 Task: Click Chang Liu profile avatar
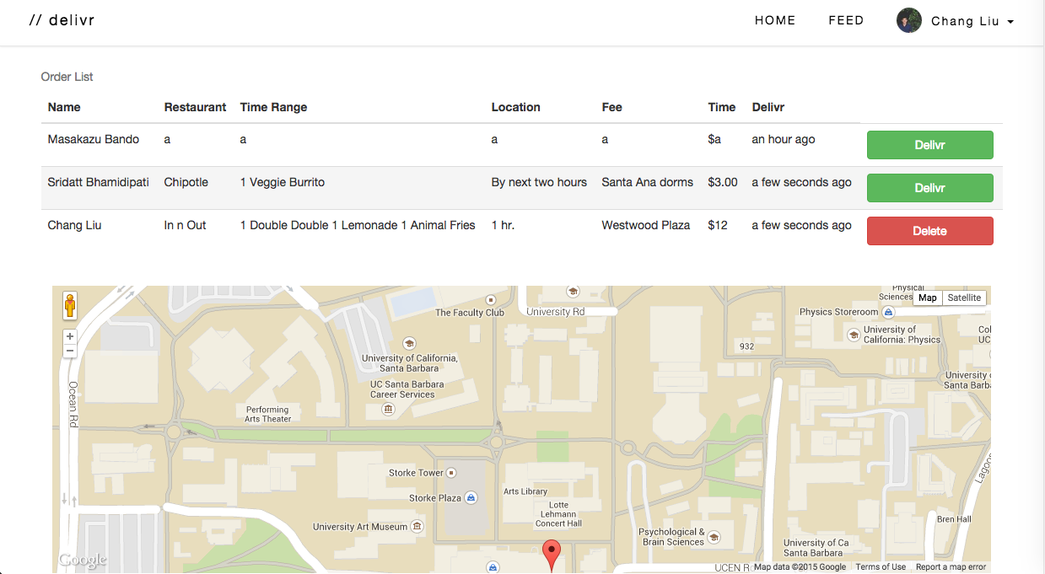tap(909, 20)
